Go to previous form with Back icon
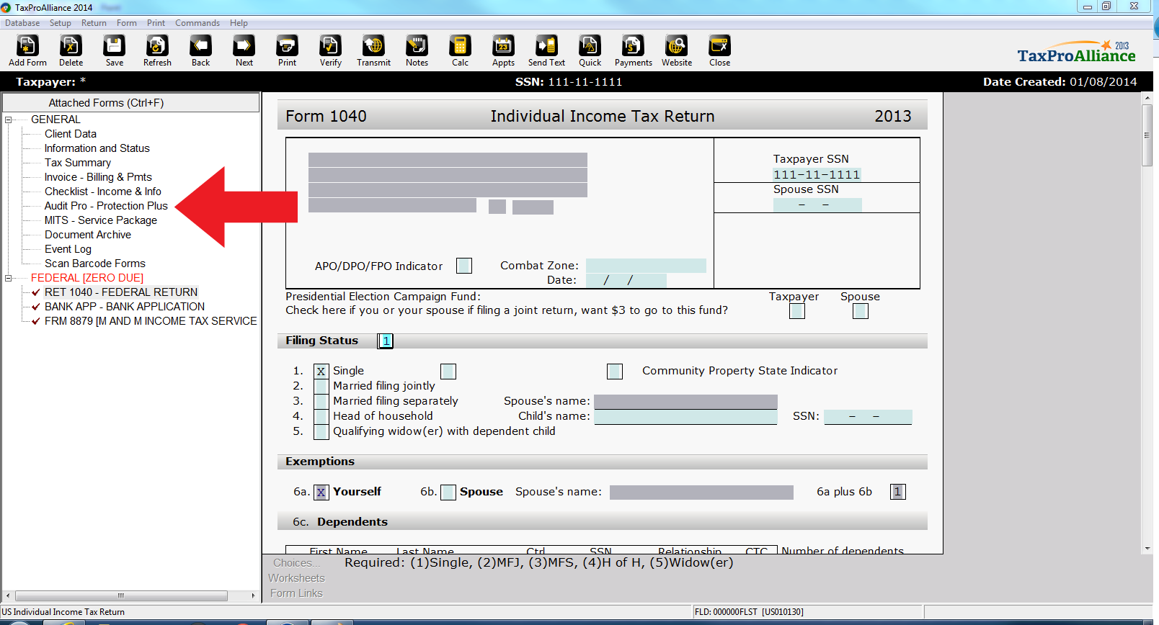1159x625 pixels. tap(200, 51)
